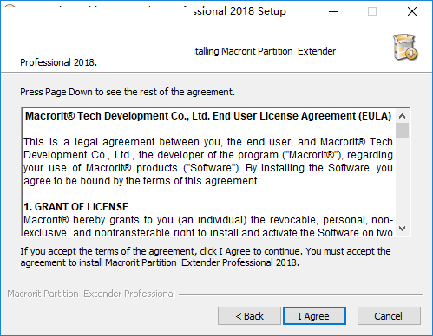Click the "Professional 2018." header text
Screen dimensions: 433x336
(x=58, y=62)
